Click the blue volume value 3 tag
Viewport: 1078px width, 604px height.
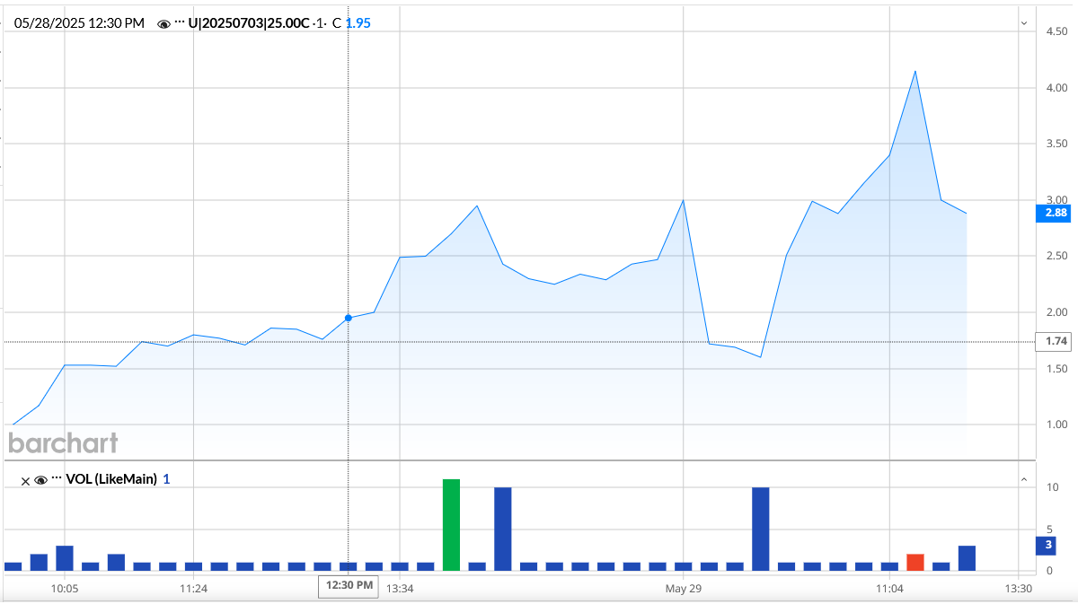1048,545
